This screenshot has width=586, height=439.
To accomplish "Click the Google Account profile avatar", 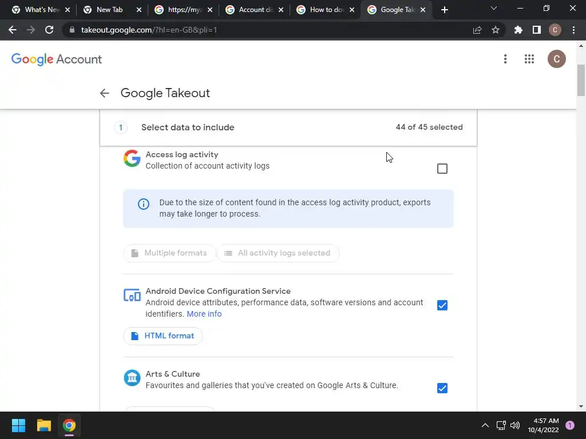I will click(x=556, y=59).
